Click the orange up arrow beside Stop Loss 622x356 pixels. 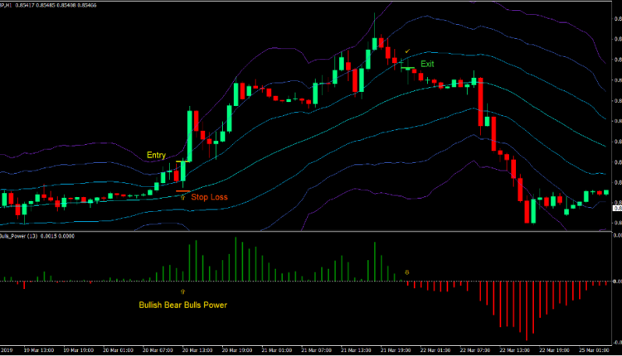[x=182, y=198]
